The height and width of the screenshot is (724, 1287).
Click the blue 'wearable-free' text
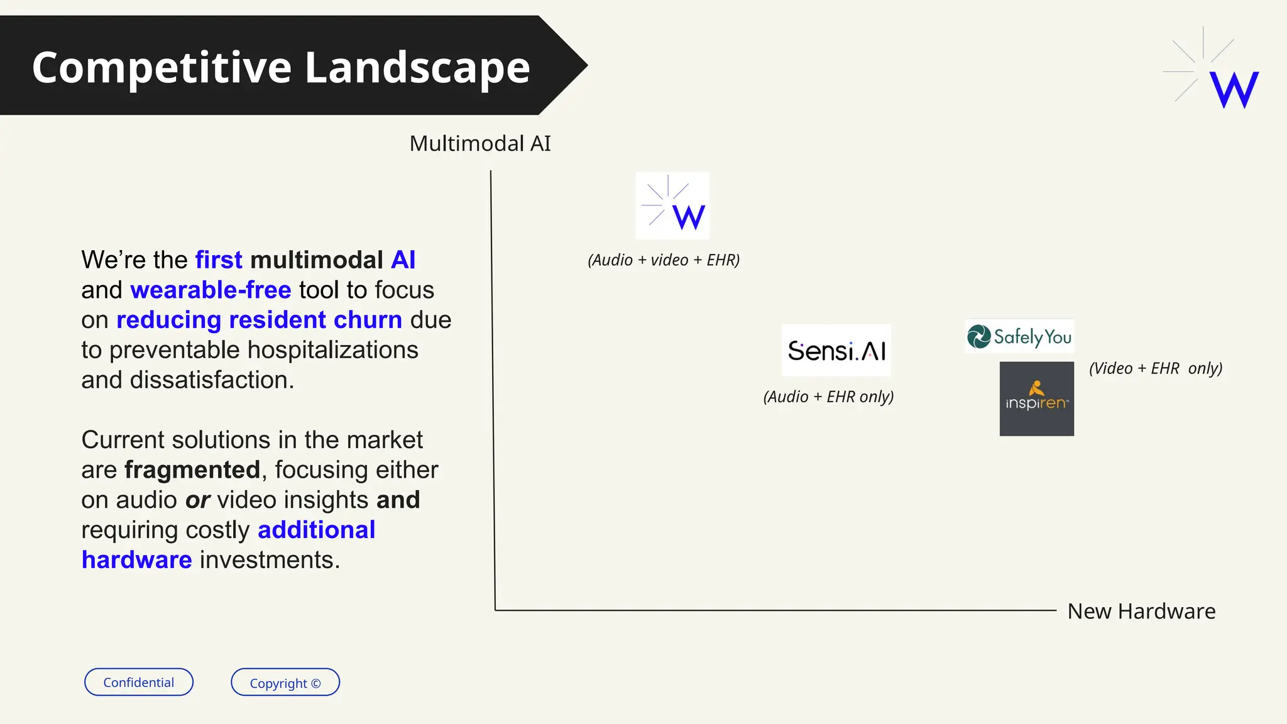click(x=211, y=290)
